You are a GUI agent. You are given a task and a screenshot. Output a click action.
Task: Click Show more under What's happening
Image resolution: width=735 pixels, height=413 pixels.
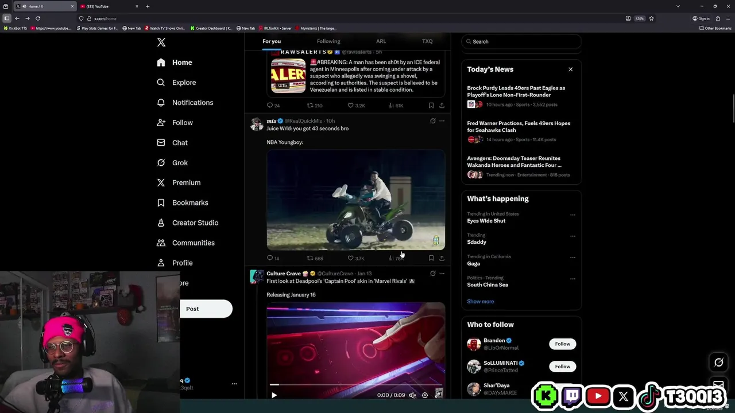pos(480,302)
